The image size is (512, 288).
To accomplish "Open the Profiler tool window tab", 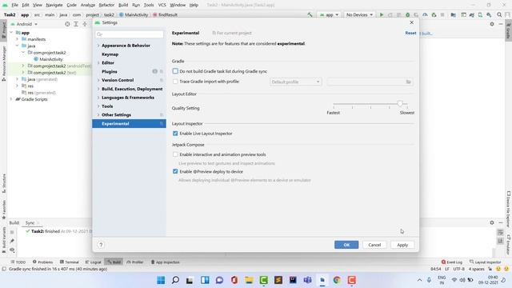I will click(x=135, y=262).
